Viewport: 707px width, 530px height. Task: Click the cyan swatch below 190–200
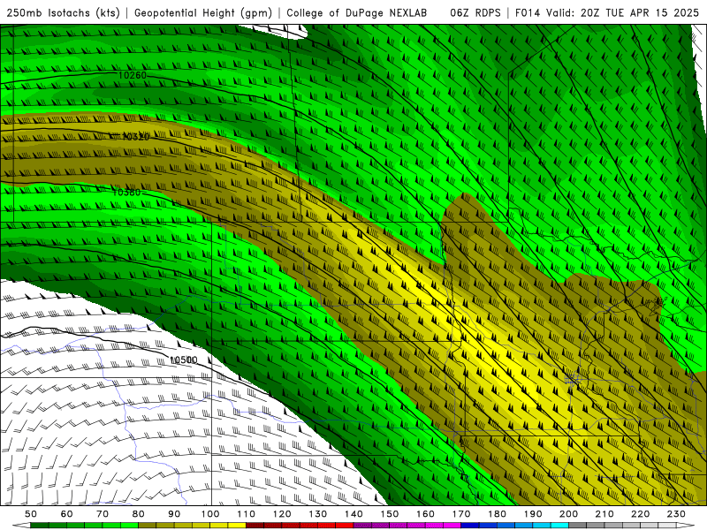pos(559,526)
